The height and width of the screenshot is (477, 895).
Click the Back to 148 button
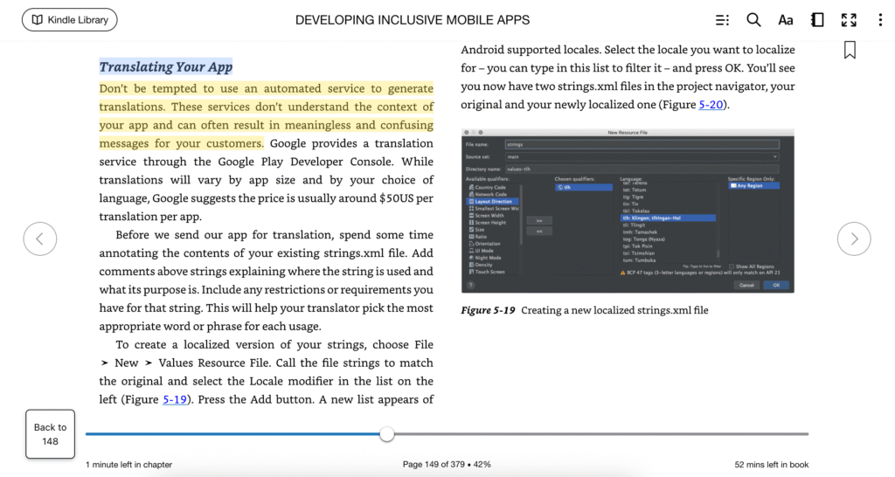50,434
